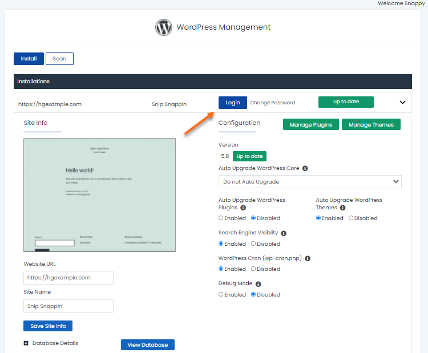428x353 pixels.
Task: Select the Configuration tab heading
Action: (239, 123)
